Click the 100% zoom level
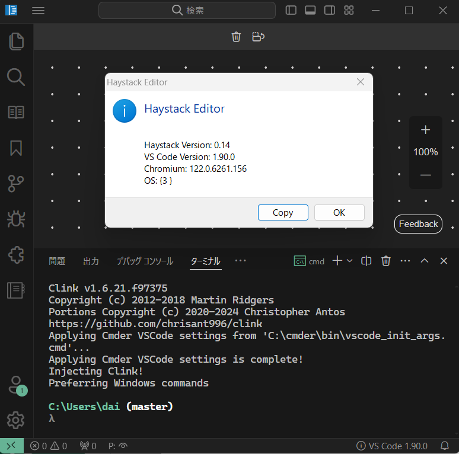Image resolution: width=459 pixels, height=454 pixels. (x=426, y=152)
